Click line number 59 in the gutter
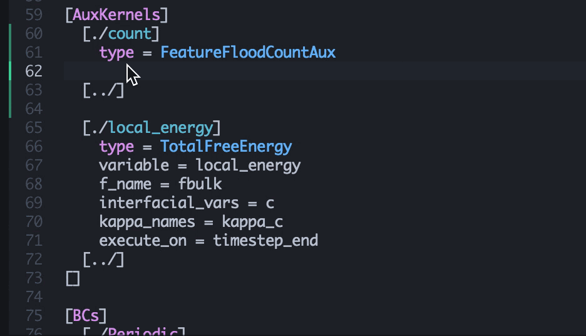The height and width of the screenshot is (336, 586). coord(34,14)
